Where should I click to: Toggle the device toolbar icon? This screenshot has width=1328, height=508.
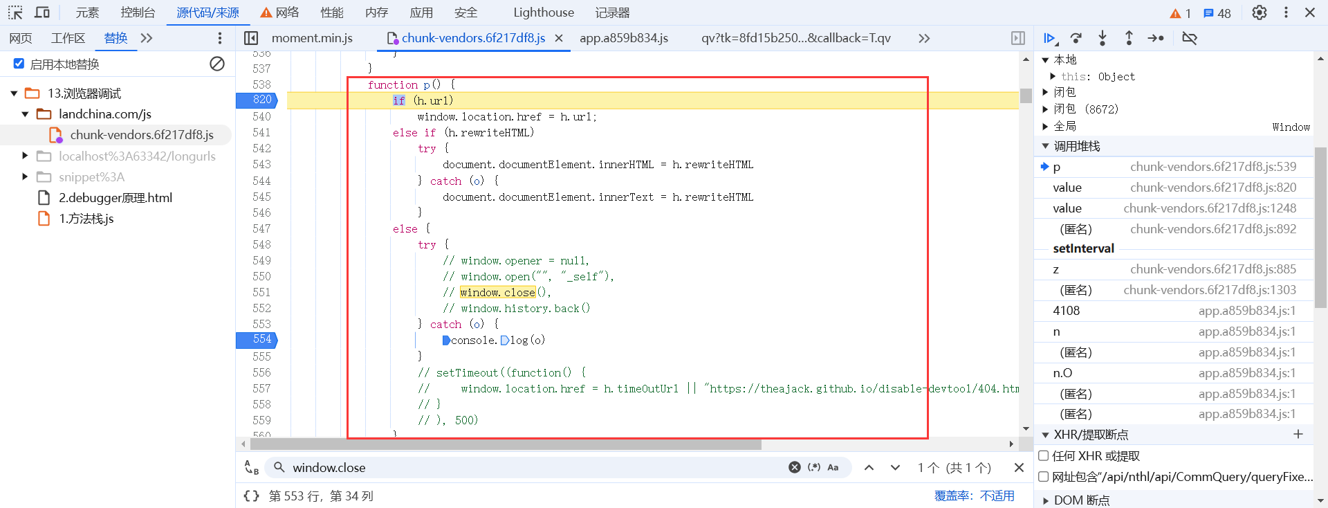(42, 12)
